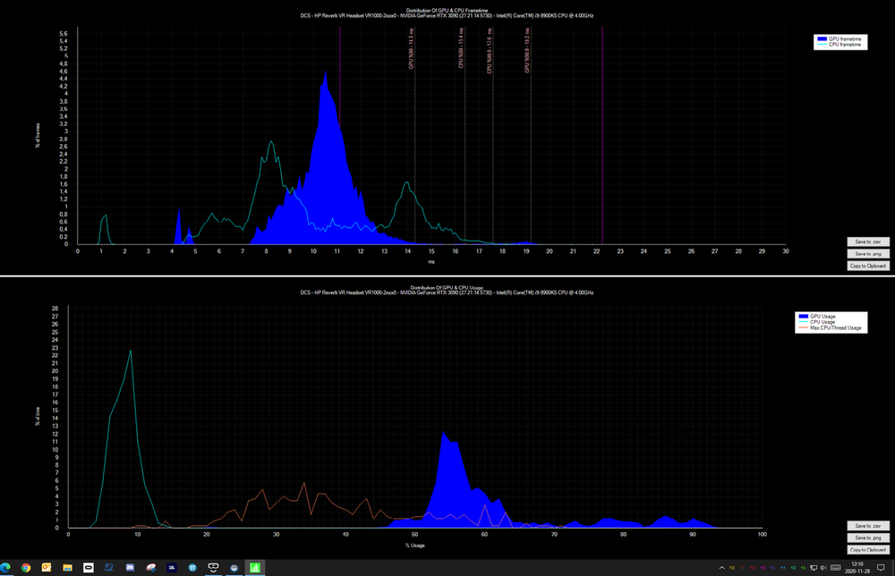Click the 'Distribution Of GPU & CPU Frametime' title
895x576 pixels.
coord(447,11)
